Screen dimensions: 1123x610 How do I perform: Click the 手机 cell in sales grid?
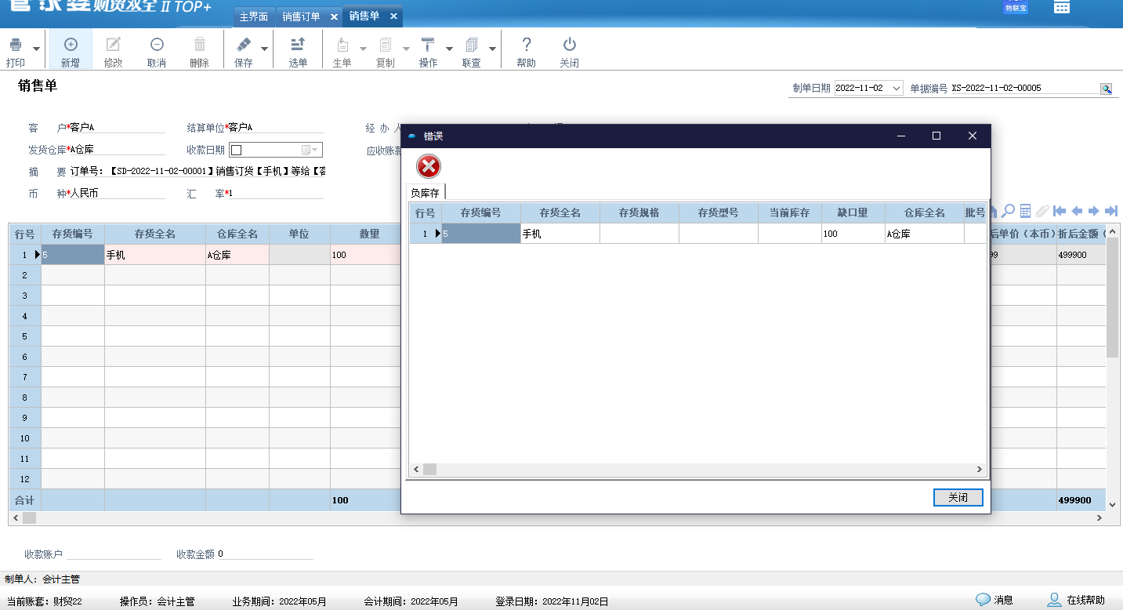point(155,255)
